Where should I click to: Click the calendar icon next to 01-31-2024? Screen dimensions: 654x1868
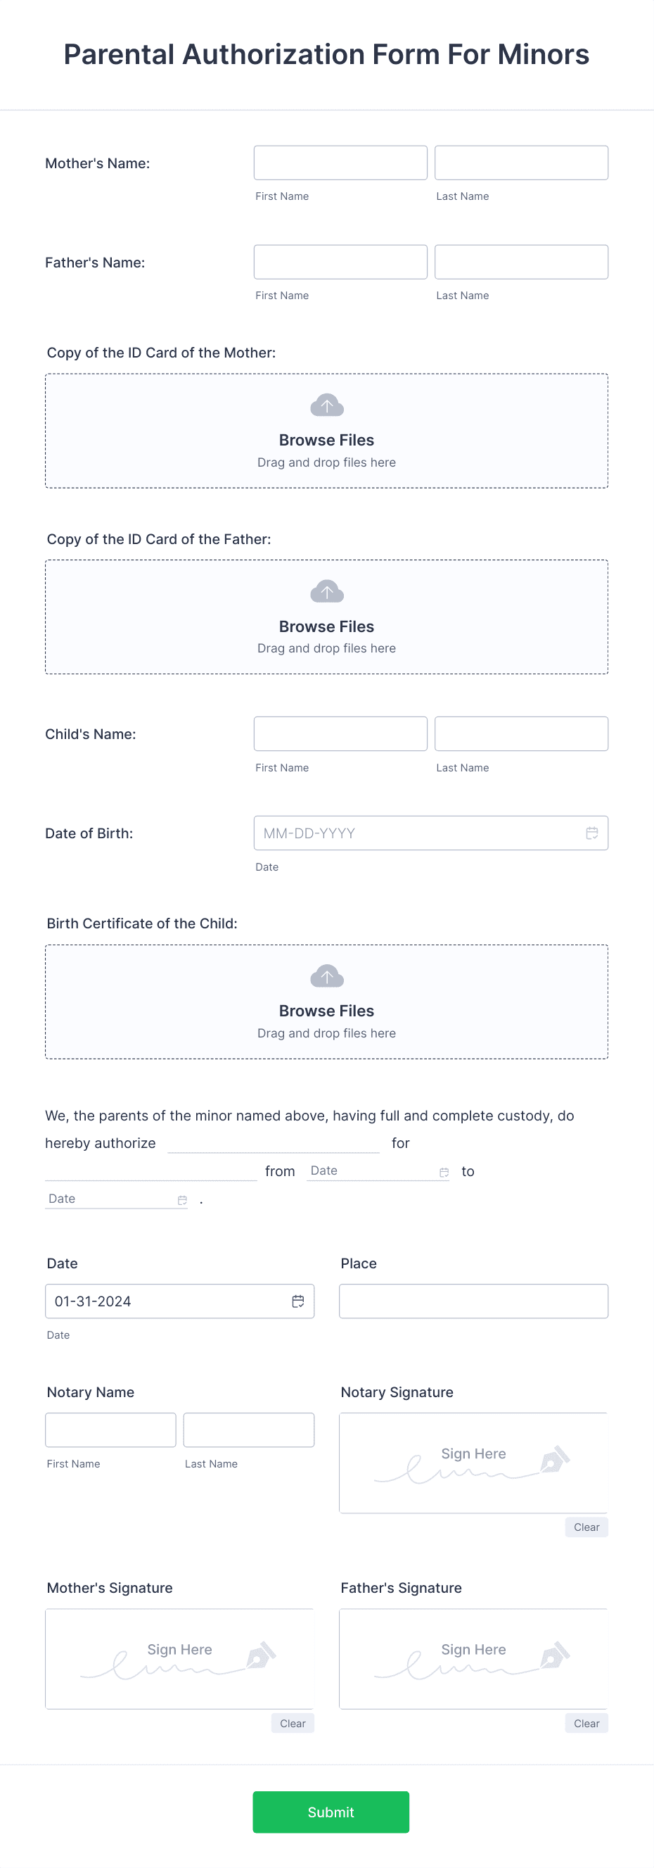tap(297, 1300)
